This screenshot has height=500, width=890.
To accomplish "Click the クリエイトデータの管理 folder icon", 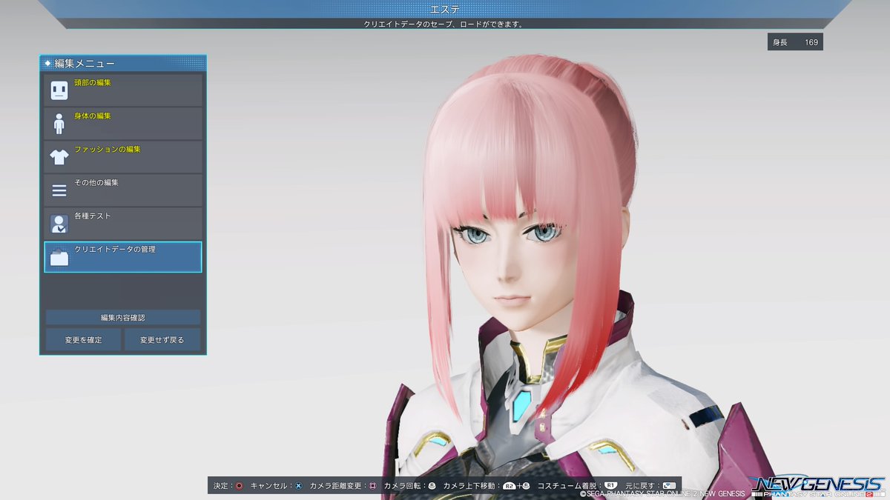I will pyautogui.click(x=59, y=257).
